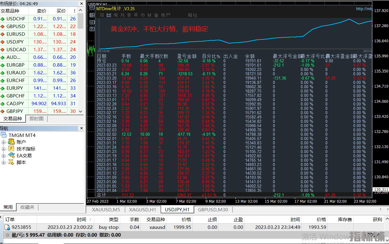The width and height of the screenshot is (389, 244).
Task: Open the XAUUSD,M5 chart tab
Action: 106,210
